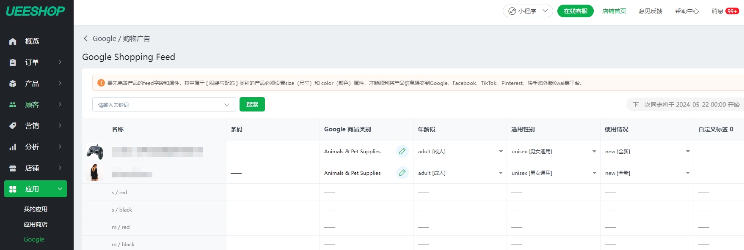The image size is (744, 250).
Task: Expand the 顾客 sidebar menu
Action: [60, 104]
